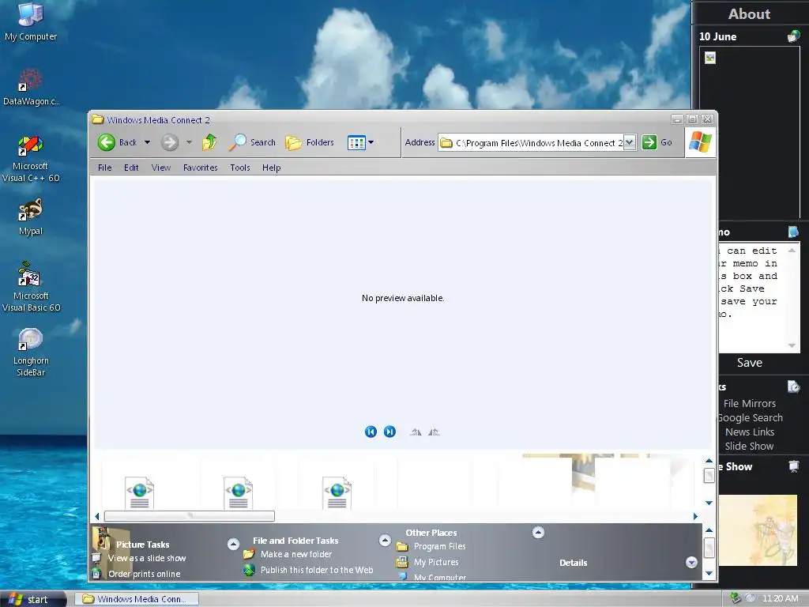Go up one folder level
Viewport: 809px width, 607px height.
click(209, 142)
